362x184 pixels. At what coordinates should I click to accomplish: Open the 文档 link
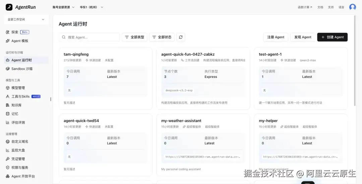coord(320,7)
